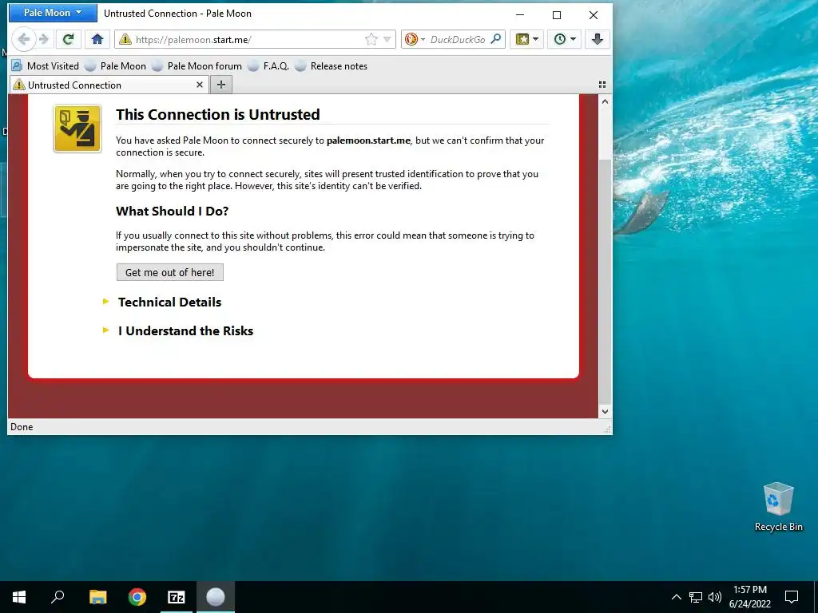Show all tabs with the grid icon

[602, 85]
